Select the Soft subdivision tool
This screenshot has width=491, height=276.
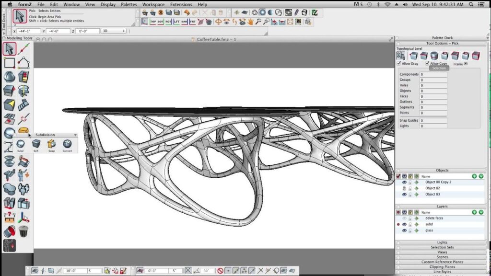point(36,144)
